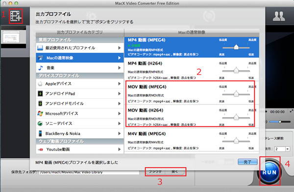294x192 pixels.
Task: Choose the Appleデバイス category
Action: click(x=80, y=84)
